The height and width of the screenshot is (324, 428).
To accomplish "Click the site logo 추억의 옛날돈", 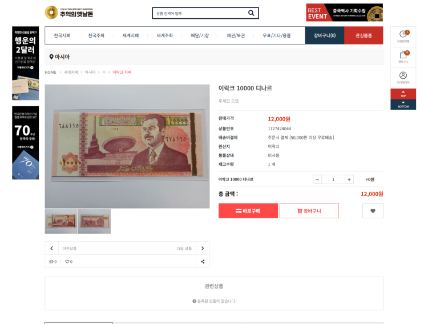I will (69, 13).
